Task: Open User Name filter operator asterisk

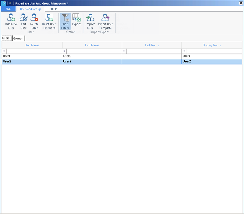Action: tap(4, 51)
